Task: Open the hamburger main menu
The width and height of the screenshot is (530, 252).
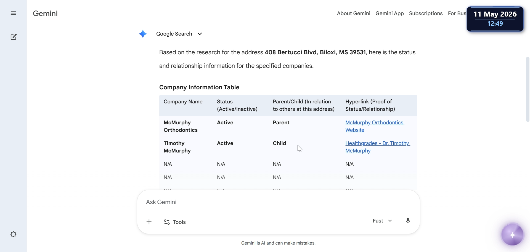Action: 13,13
